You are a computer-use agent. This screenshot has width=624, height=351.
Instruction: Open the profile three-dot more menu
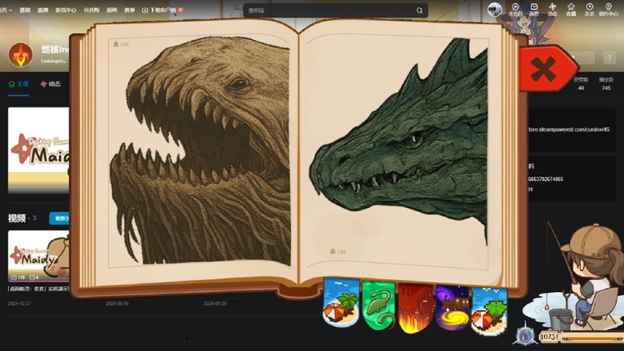point(609,58)
